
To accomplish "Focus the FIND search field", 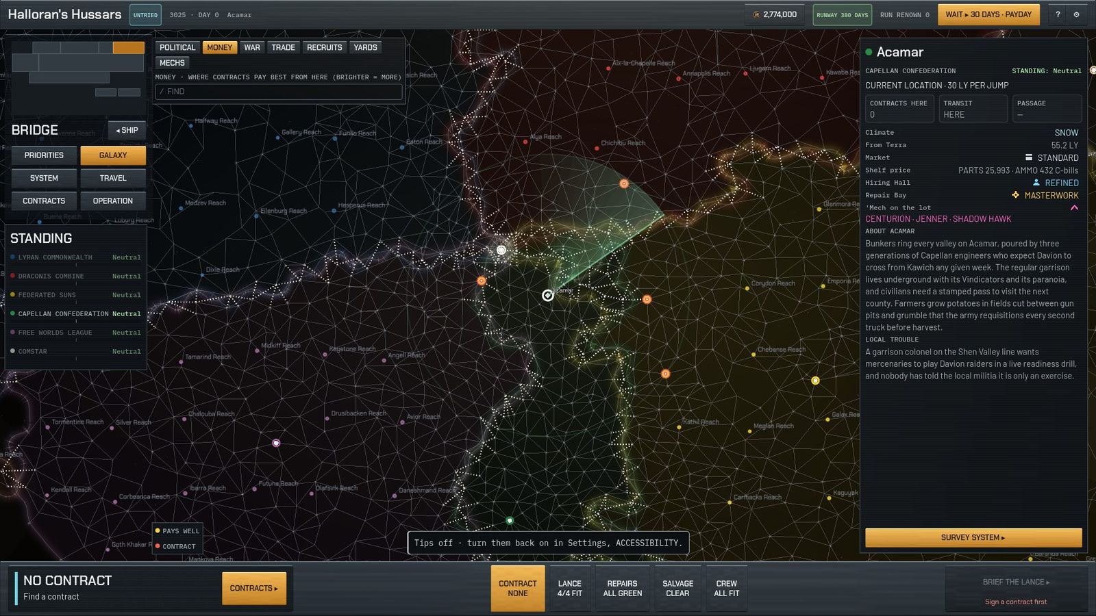I will pos(279,92).
